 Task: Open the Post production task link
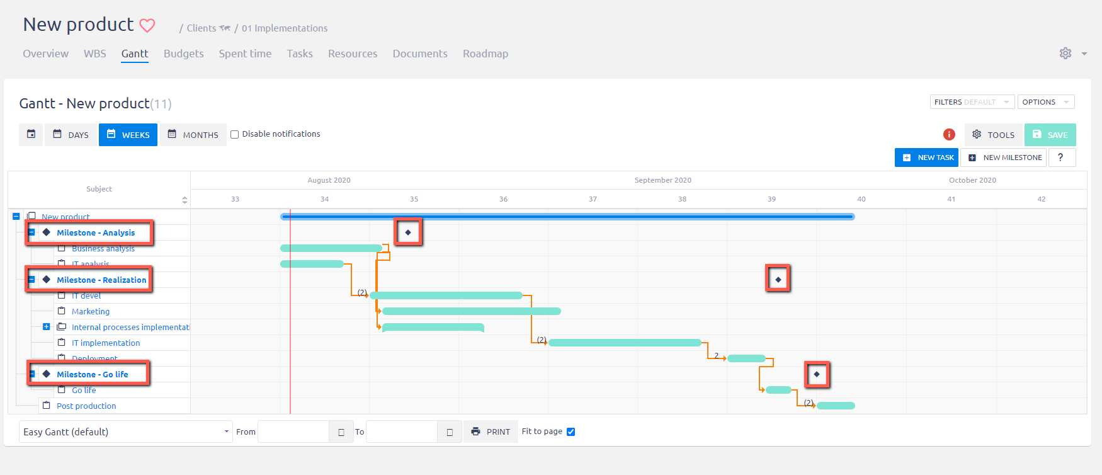[x=86, y=406]
